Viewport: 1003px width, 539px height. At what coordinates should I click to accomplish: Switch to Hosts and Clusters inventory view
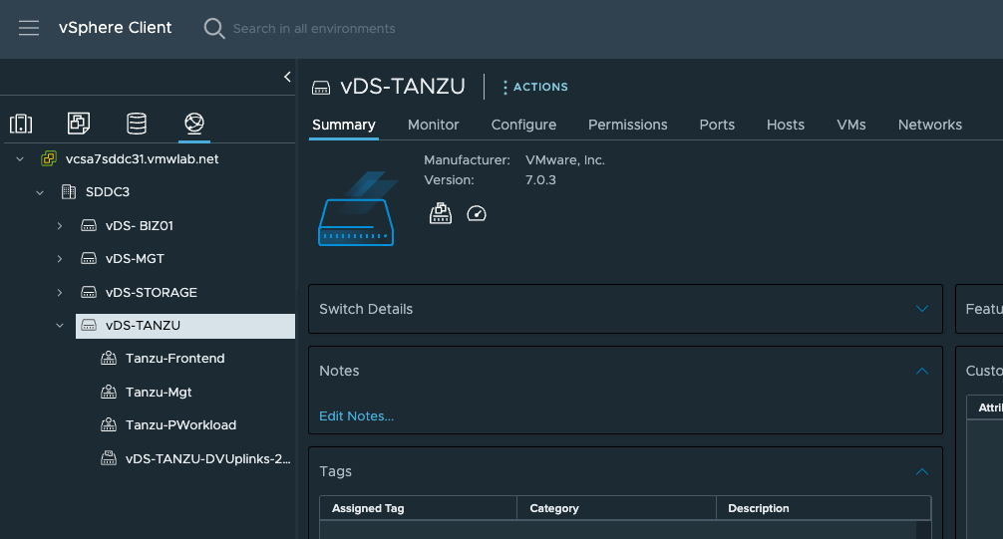pyautogui.click(x=21, y=124)
